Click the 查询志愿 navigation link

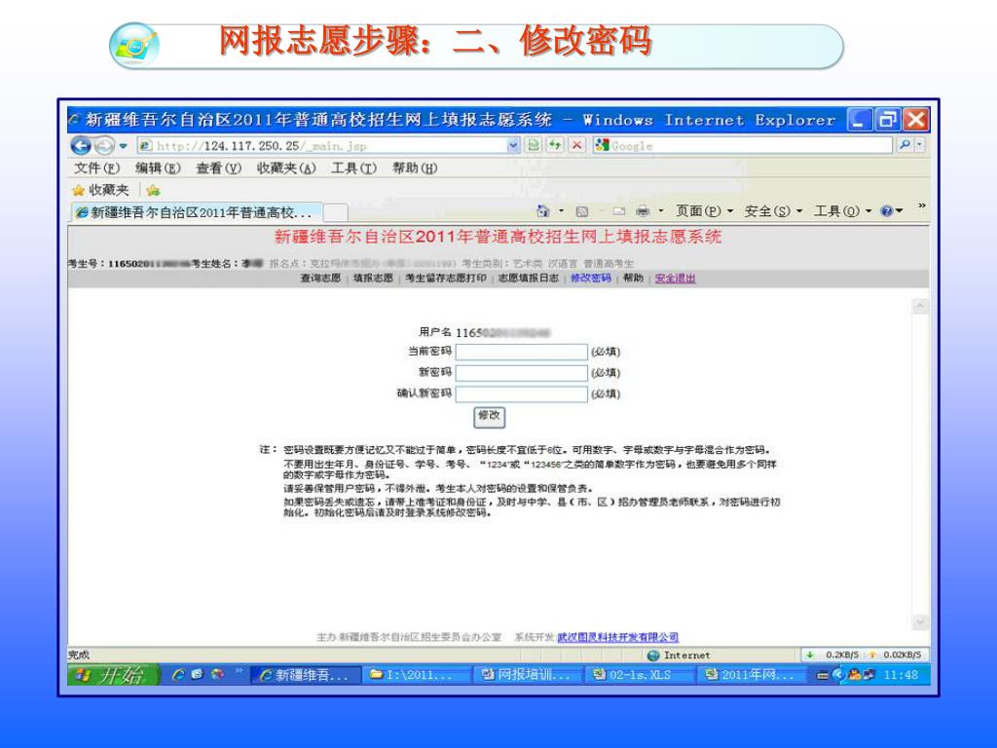point(320,278)
